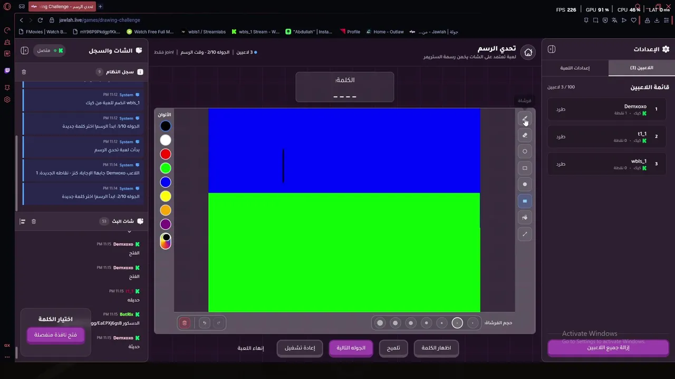This screenshot has height=379, width=675.
Task: Collapse the chat and log panel
Action: coord(24,51)
